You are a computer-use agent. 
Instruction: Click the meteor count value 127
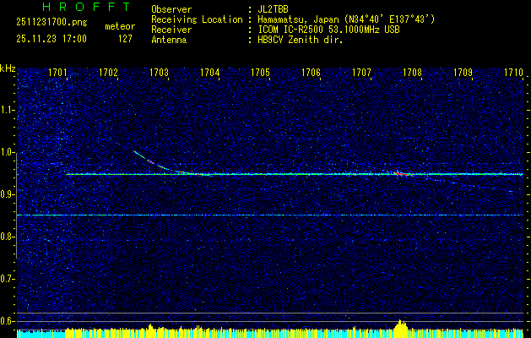[125, 39]
